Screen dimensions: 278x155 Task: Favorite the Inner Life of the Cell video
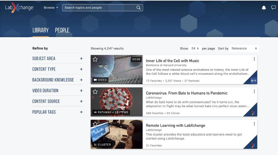(95, 59)
